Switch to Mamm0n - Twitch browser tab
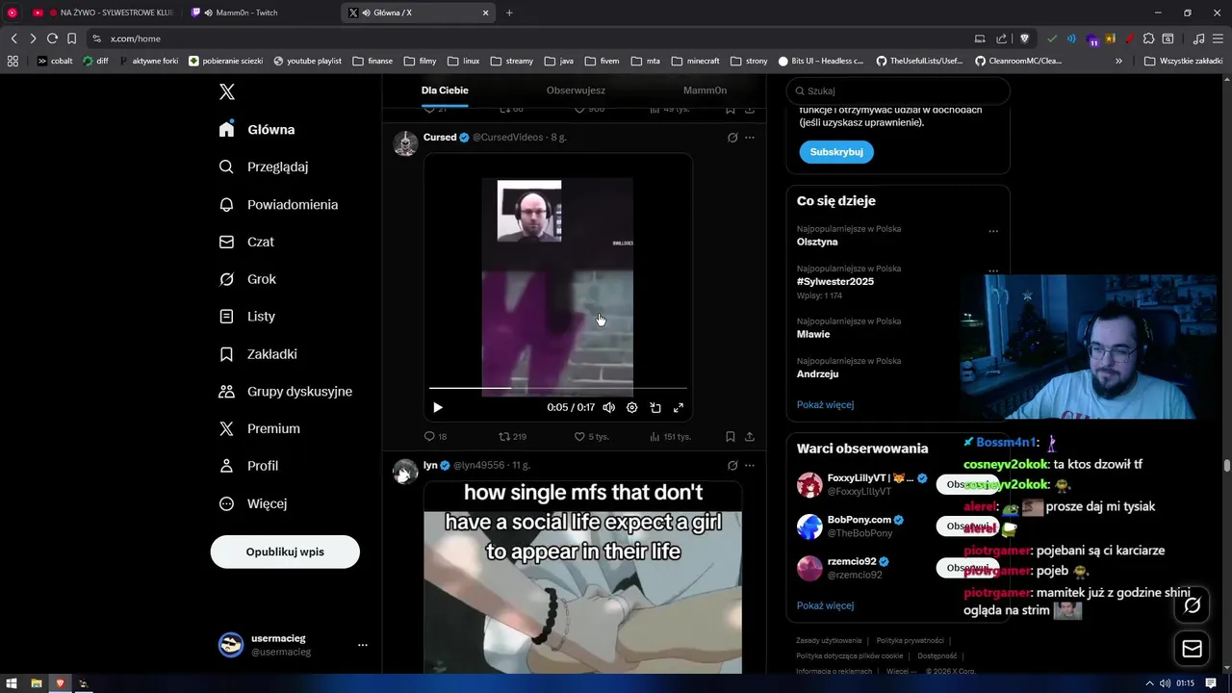Screen dimensions: 1232x693 (260, 13)
